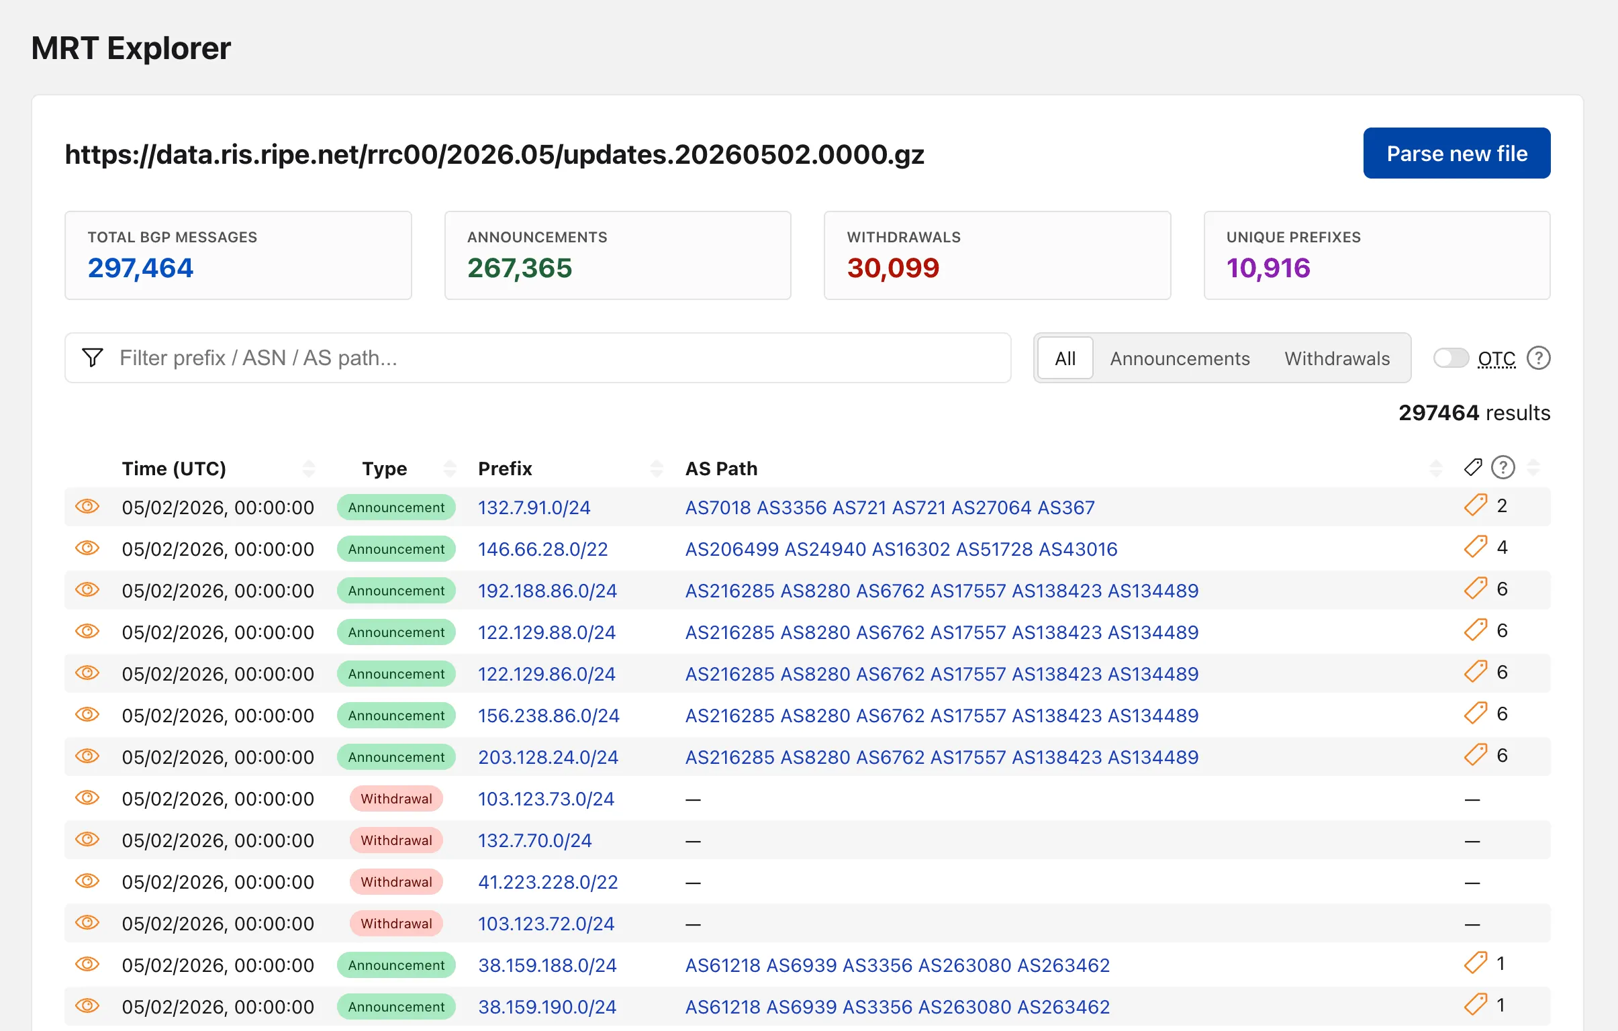Show details eye for 156.238.86.0/24
Image resolution: width=1618 pixels, height=1031 pixels.
(x=87, y=715)
